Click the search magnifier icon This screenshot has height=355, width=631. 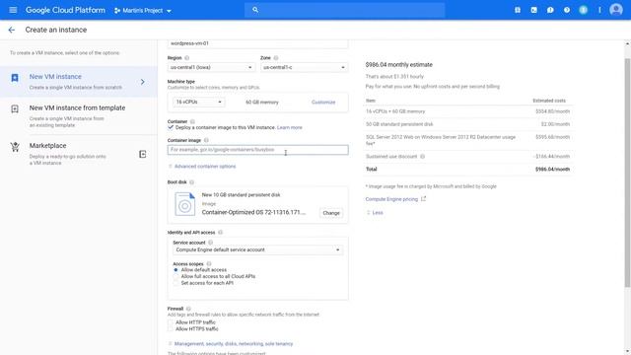(x=255, y=10)
